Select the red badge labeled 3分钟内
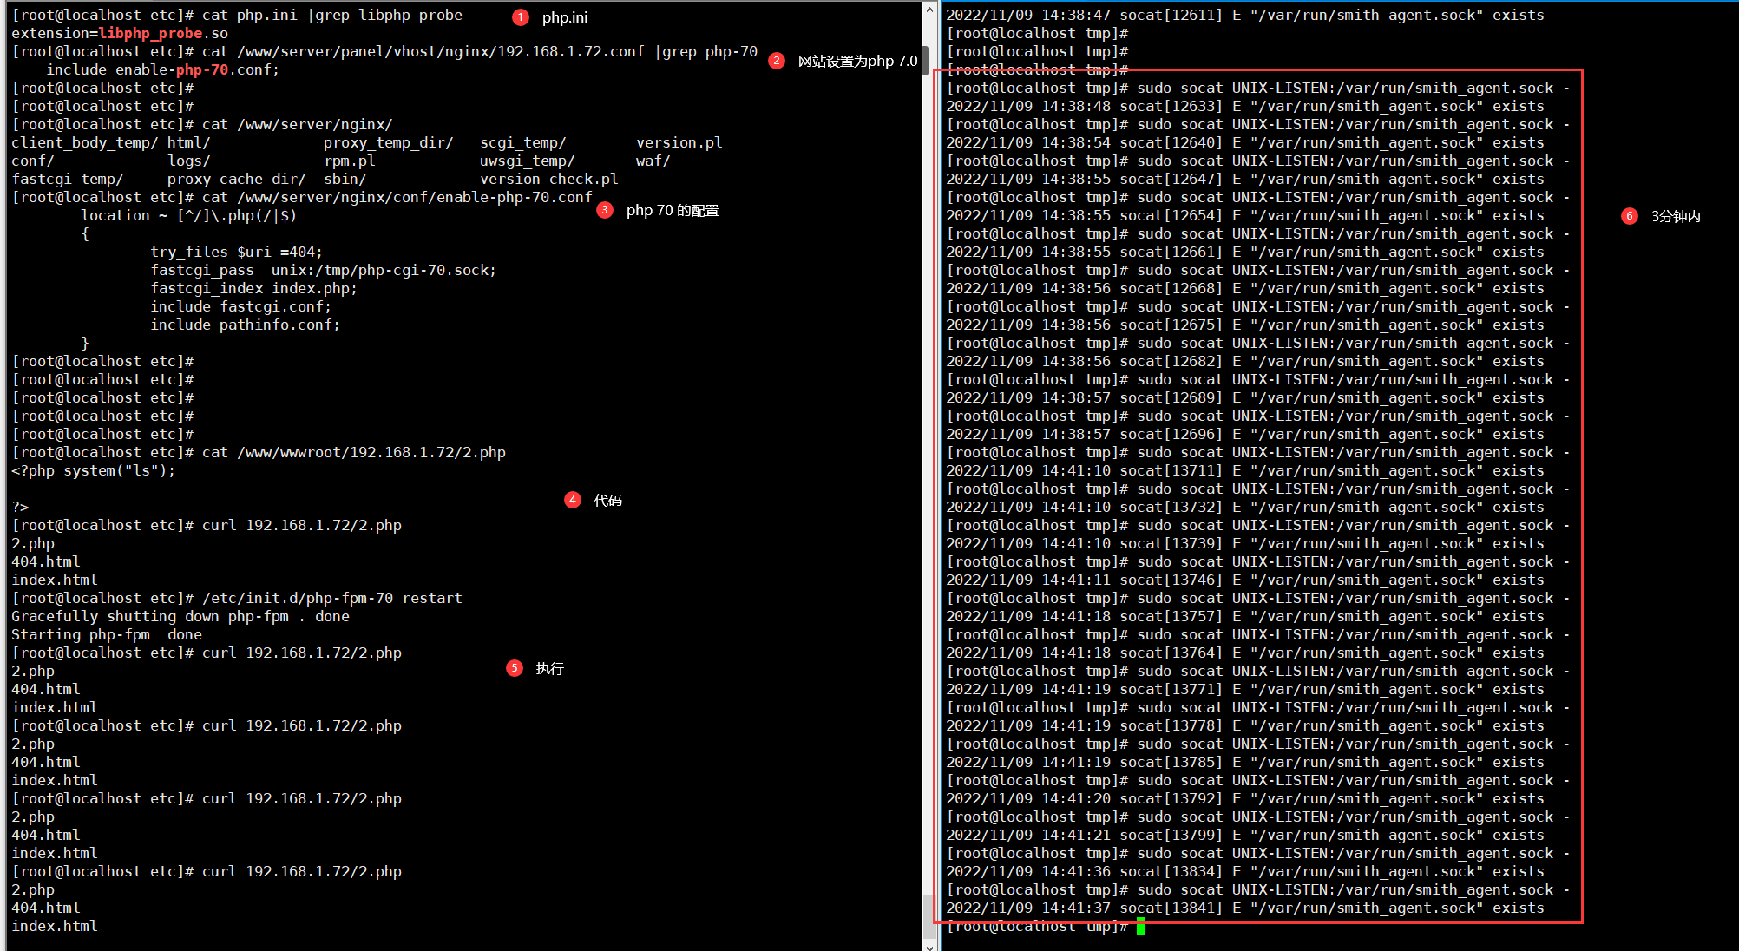1739x951 pixels. tap(1630, 216)
